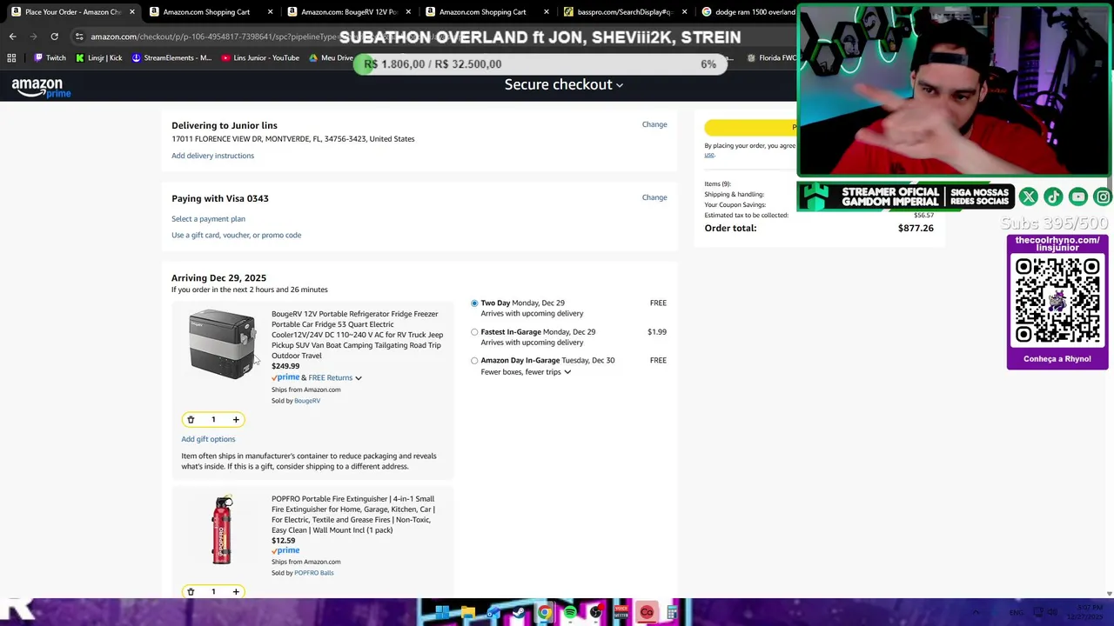The width and height of the screenshot is (1114, 626).
Task: Close the BougeRV 12V product tab
Action: [408, 12]
